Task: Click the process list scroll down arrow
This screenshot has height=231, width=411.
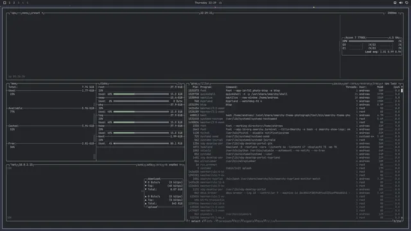Action: [402, 218]
